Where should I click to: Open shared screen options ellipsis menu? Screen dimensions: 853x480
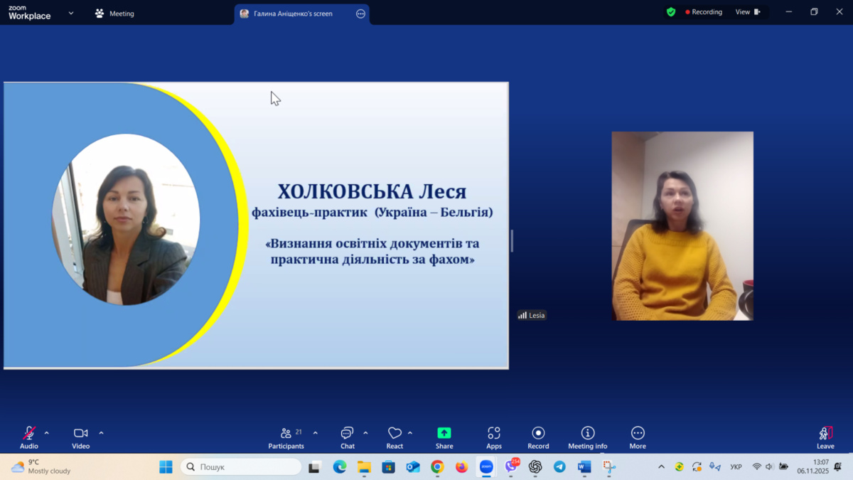360,14
